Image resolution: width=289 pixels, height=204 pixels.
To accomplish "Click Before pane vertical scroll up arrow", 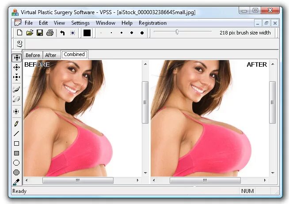I will (x=145, y=64).
